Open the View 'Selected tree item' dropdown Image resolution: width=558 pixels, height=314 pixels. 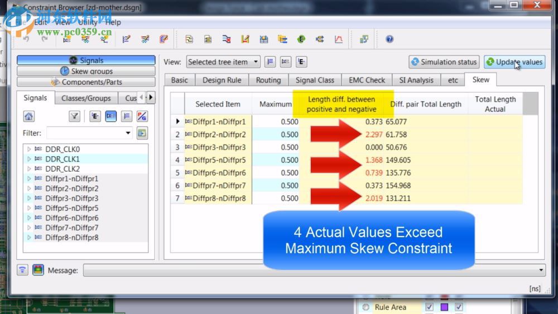pos(223,62)
